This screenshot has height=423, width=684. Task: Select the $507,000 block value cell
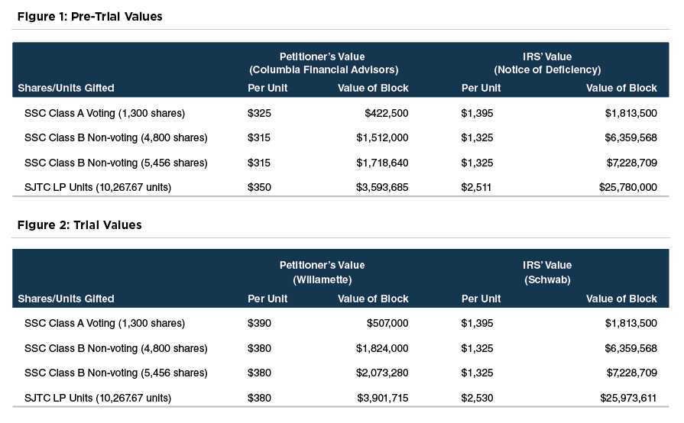click(387, 324)
